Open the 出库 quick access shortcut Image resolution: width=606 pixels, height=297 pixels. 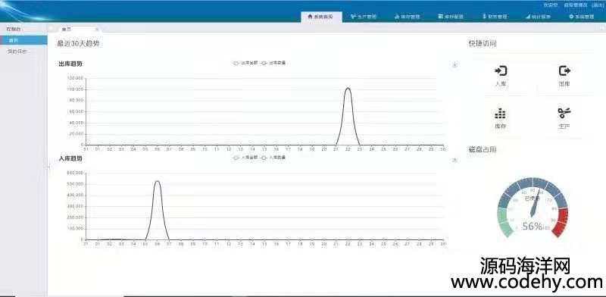tap(564, 76)
